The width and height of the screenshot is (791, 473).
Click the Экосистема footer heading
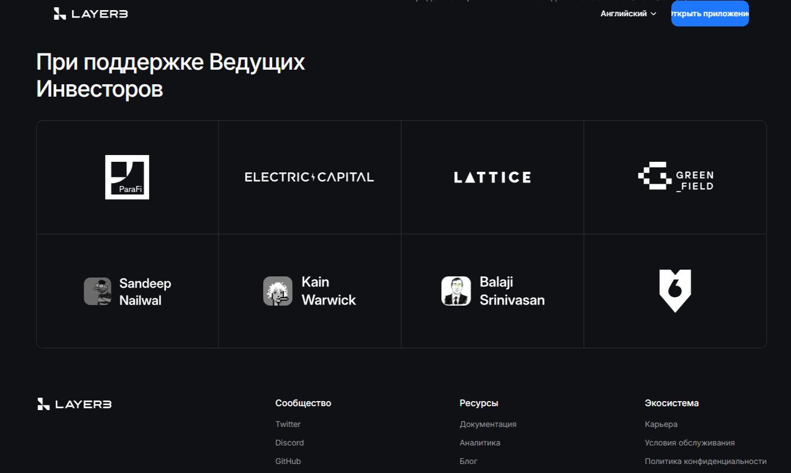(x=672, y=403)
